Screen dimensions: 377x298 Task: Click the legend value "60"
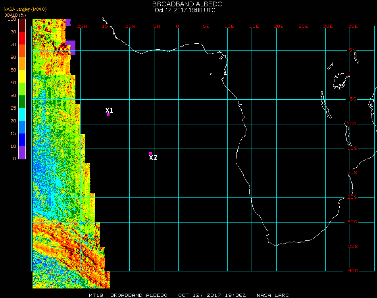[13, 57]
